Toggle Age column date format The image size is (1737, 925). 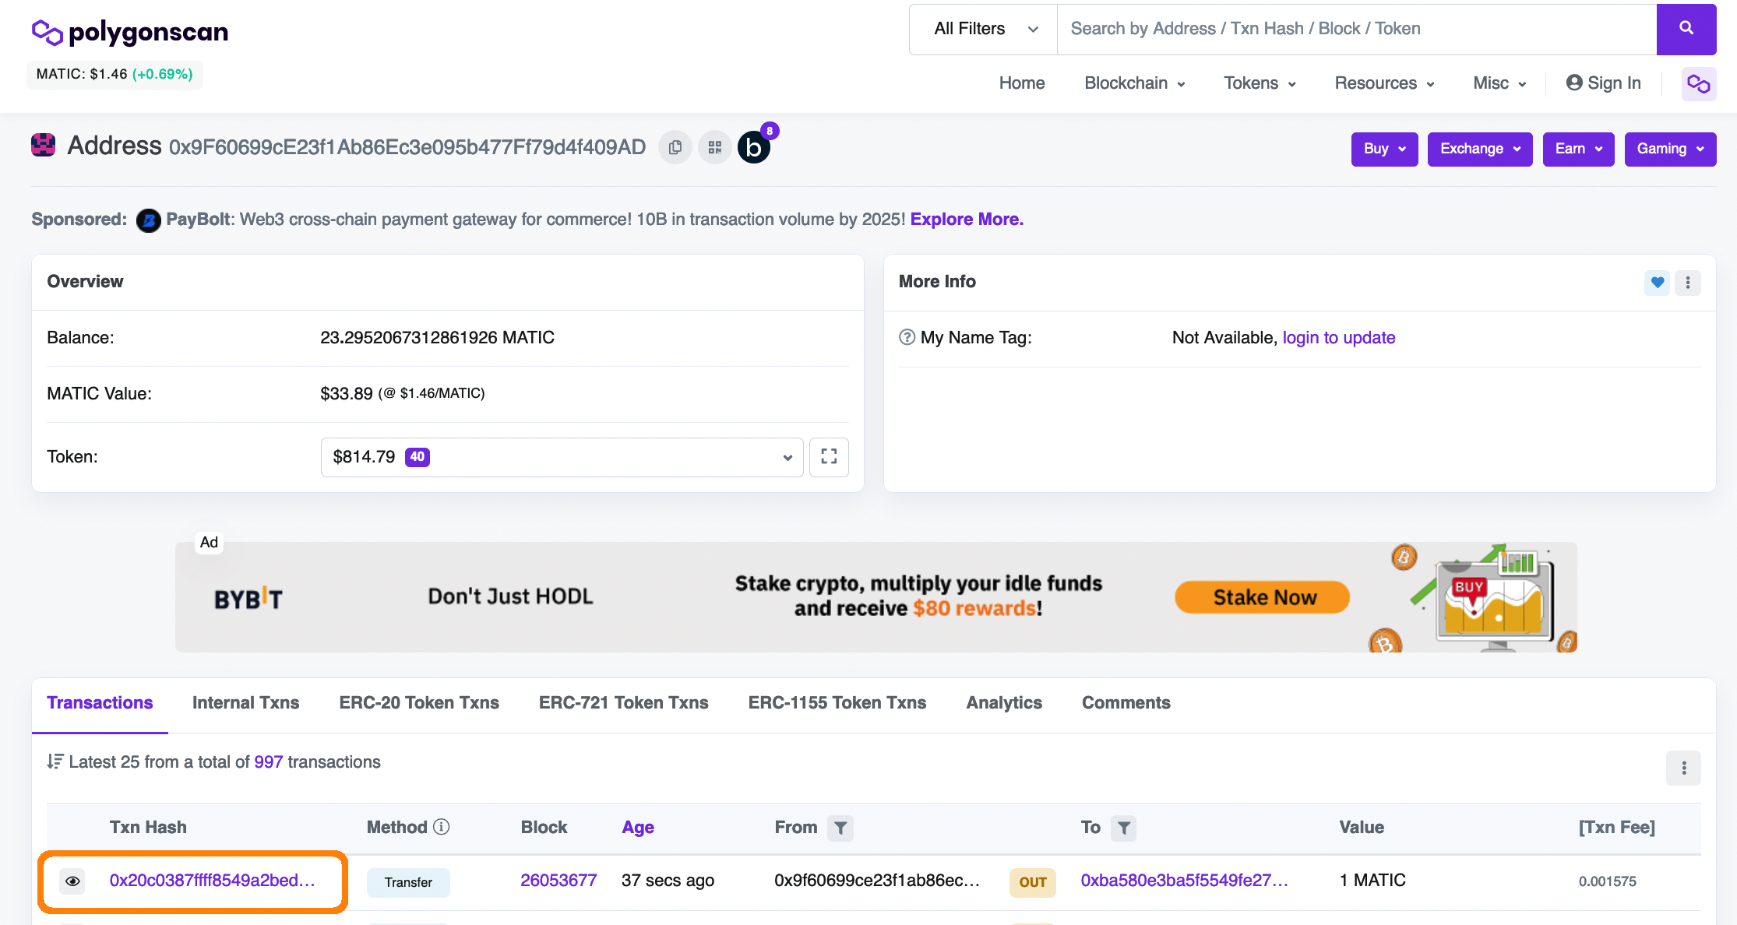pyautogui.click(x=637, y=828)
